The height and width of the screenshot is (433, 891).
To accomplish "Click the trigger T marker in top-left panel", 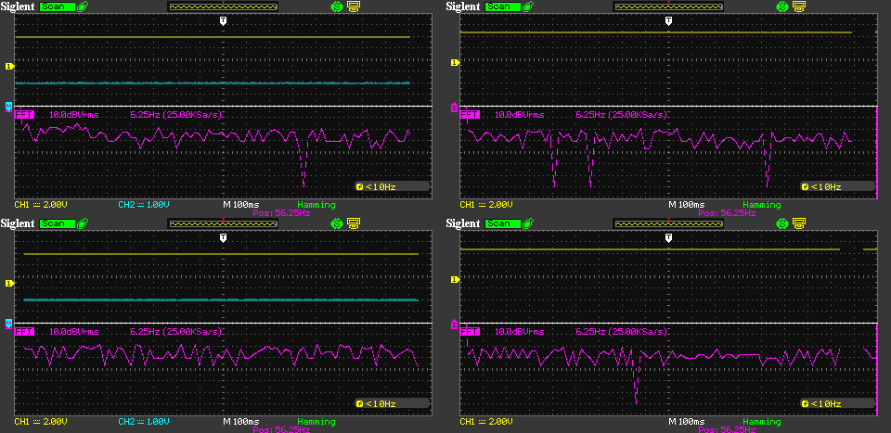I will (222, 20).
